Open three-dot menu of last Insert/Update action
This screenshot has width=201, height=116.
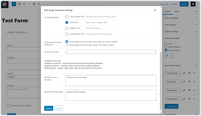[x=194, y=99]
